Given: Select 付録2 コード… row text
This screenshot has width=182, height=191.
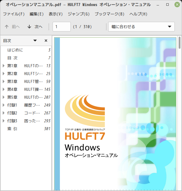Looking at the screenshot, I should coord(24,113).
